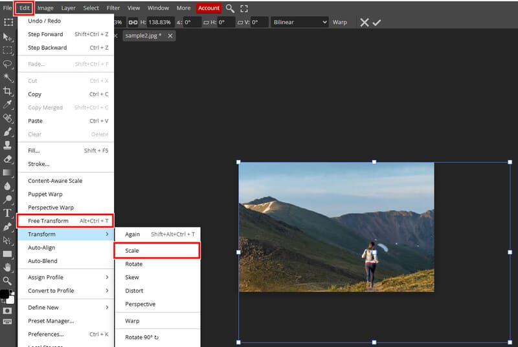Click the Warp button in options bar
This screenshot has height=347, width=518.
(339, 22)
